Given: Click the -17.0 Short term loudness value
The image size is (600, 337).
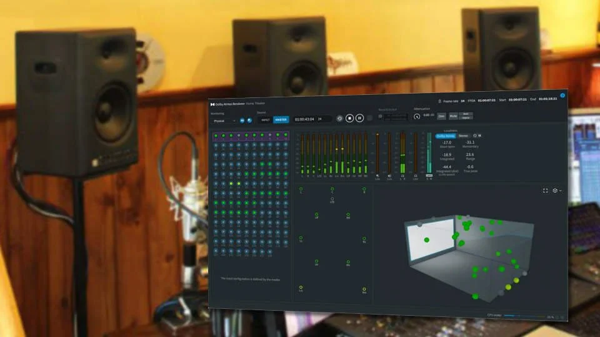Looking at the screenshot, I should [446, 142].
